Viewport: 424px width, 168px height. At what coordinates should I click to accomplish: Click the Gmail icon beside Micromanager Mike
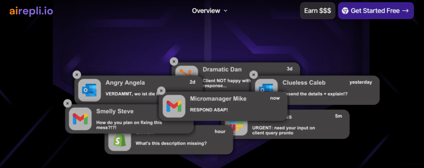(x=174, y=106)
